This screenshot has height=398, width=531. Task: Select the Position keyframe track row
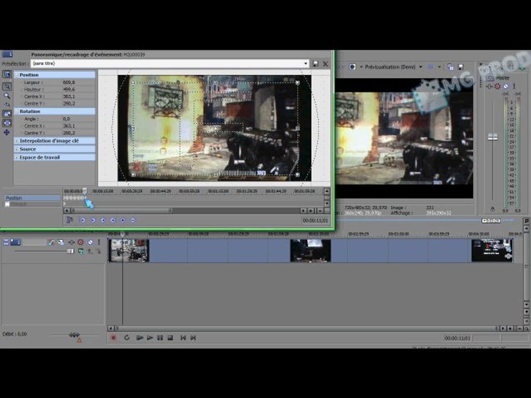(x=32, y=198)
